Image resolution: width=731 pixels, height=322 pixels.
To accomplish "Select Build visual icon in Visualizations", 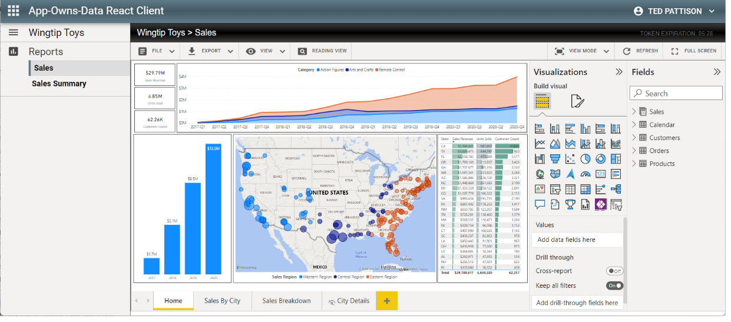I will (x=543, y=101).
